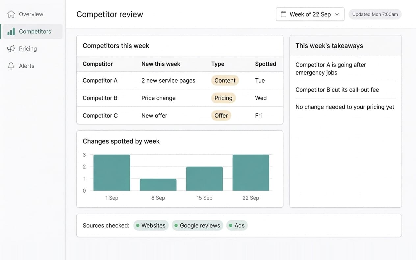Click the Google reviews source chip

(x=197, y=225)
